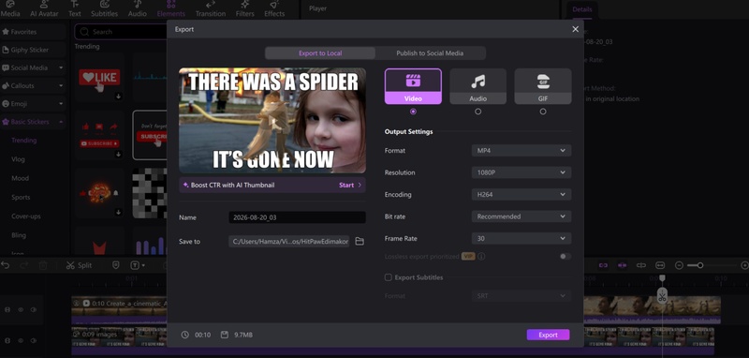
Task: Enable the Export Subtitles checkbox
Action: point(389,277)
